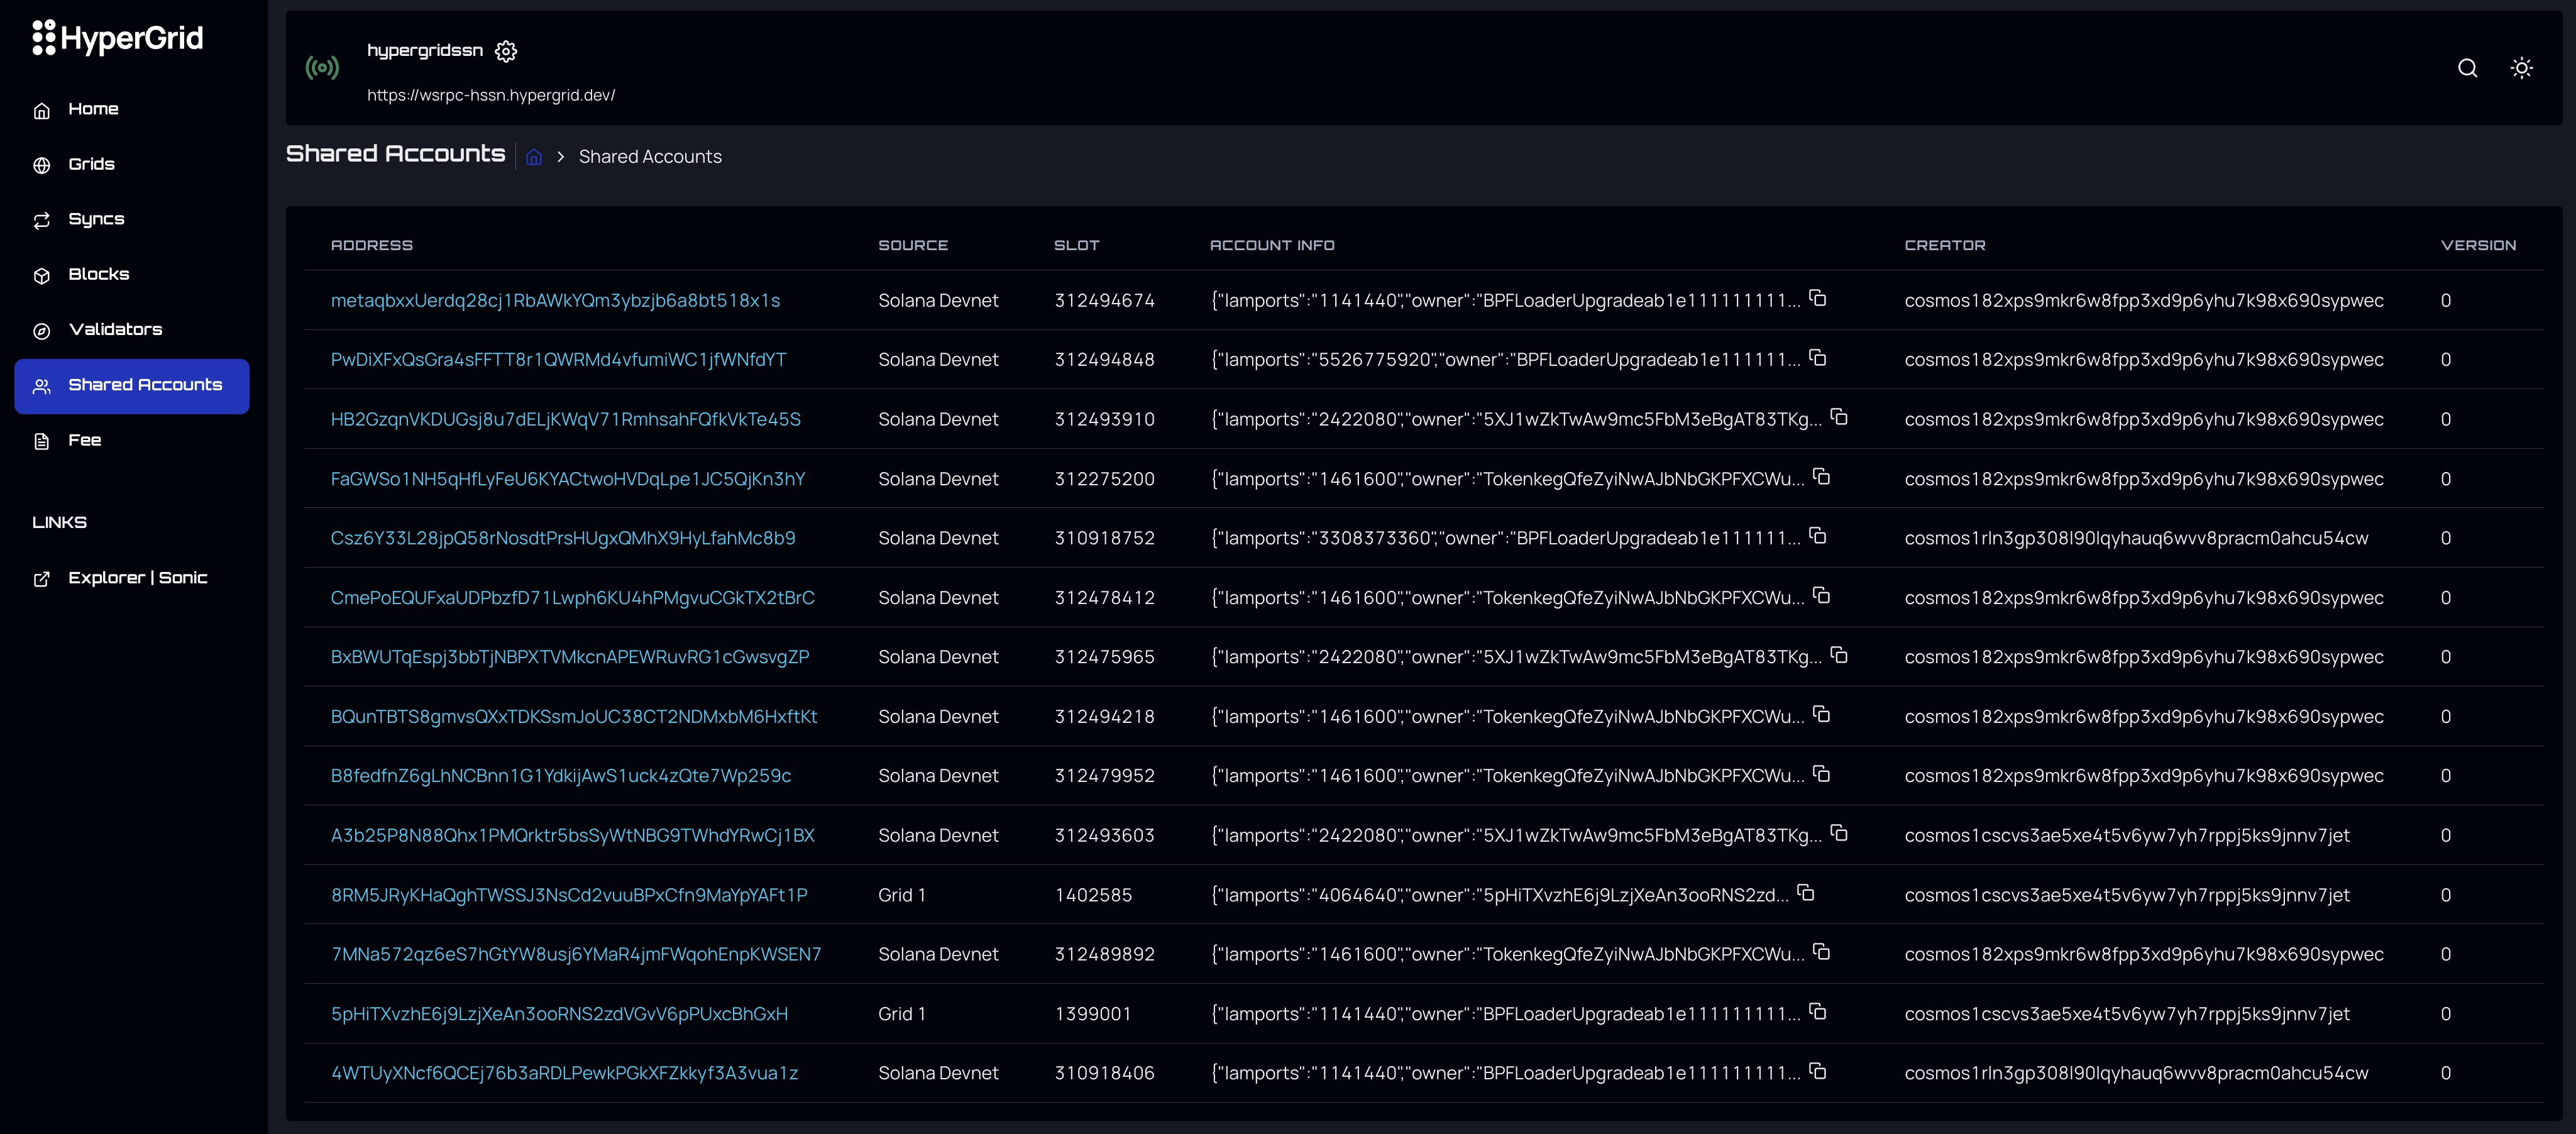Click the settings gear next to hypergridssn
2576x1134 pixels.
click(x=506, y=51)
